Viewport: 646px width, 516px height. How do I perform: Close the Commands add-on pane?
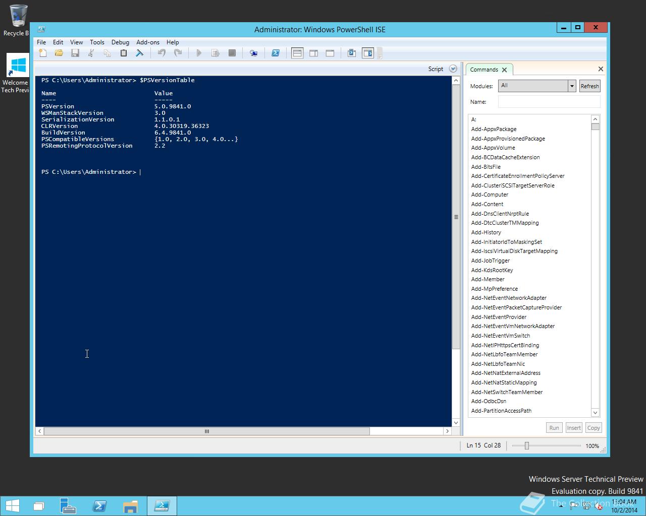click(x=601, y=69)
